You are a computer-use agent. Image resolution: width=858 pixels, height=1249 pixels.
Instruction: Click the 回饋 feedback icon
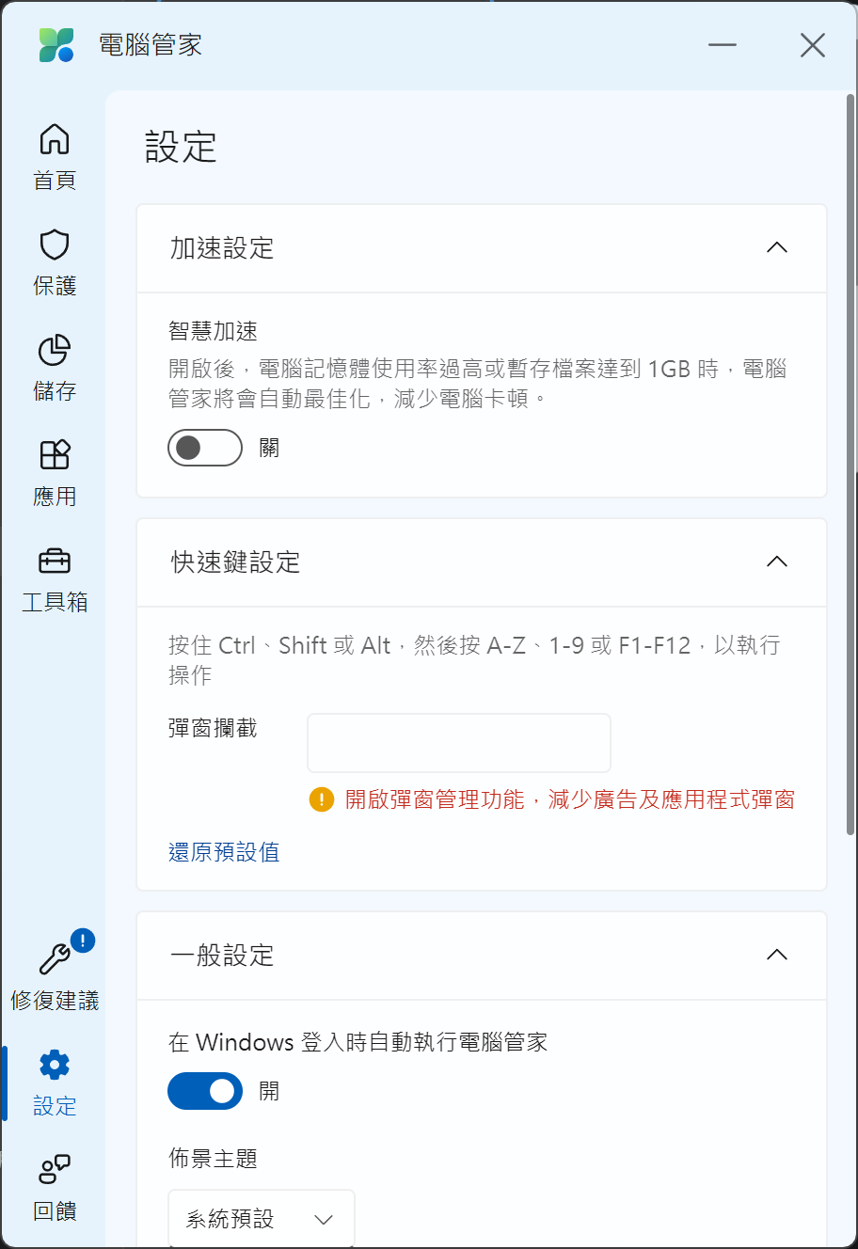coord(55,1170)
